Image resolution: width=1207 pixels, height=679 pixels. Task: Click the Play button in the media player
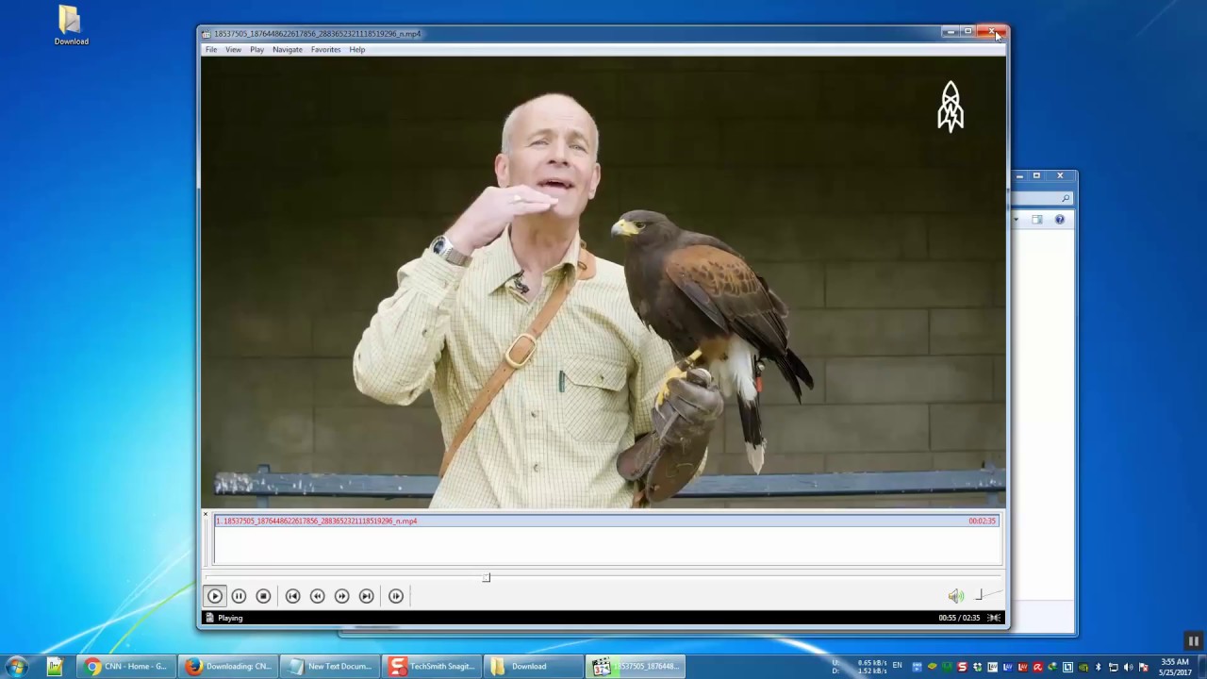pos(214,596)
